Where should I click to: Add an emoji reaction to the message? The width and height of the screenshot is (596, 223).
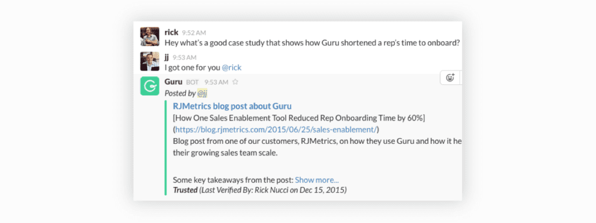[450, 77]
